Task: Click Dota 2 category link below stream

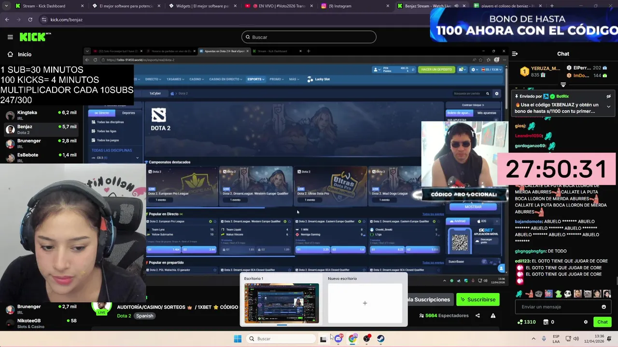Action: pos(124,316)
